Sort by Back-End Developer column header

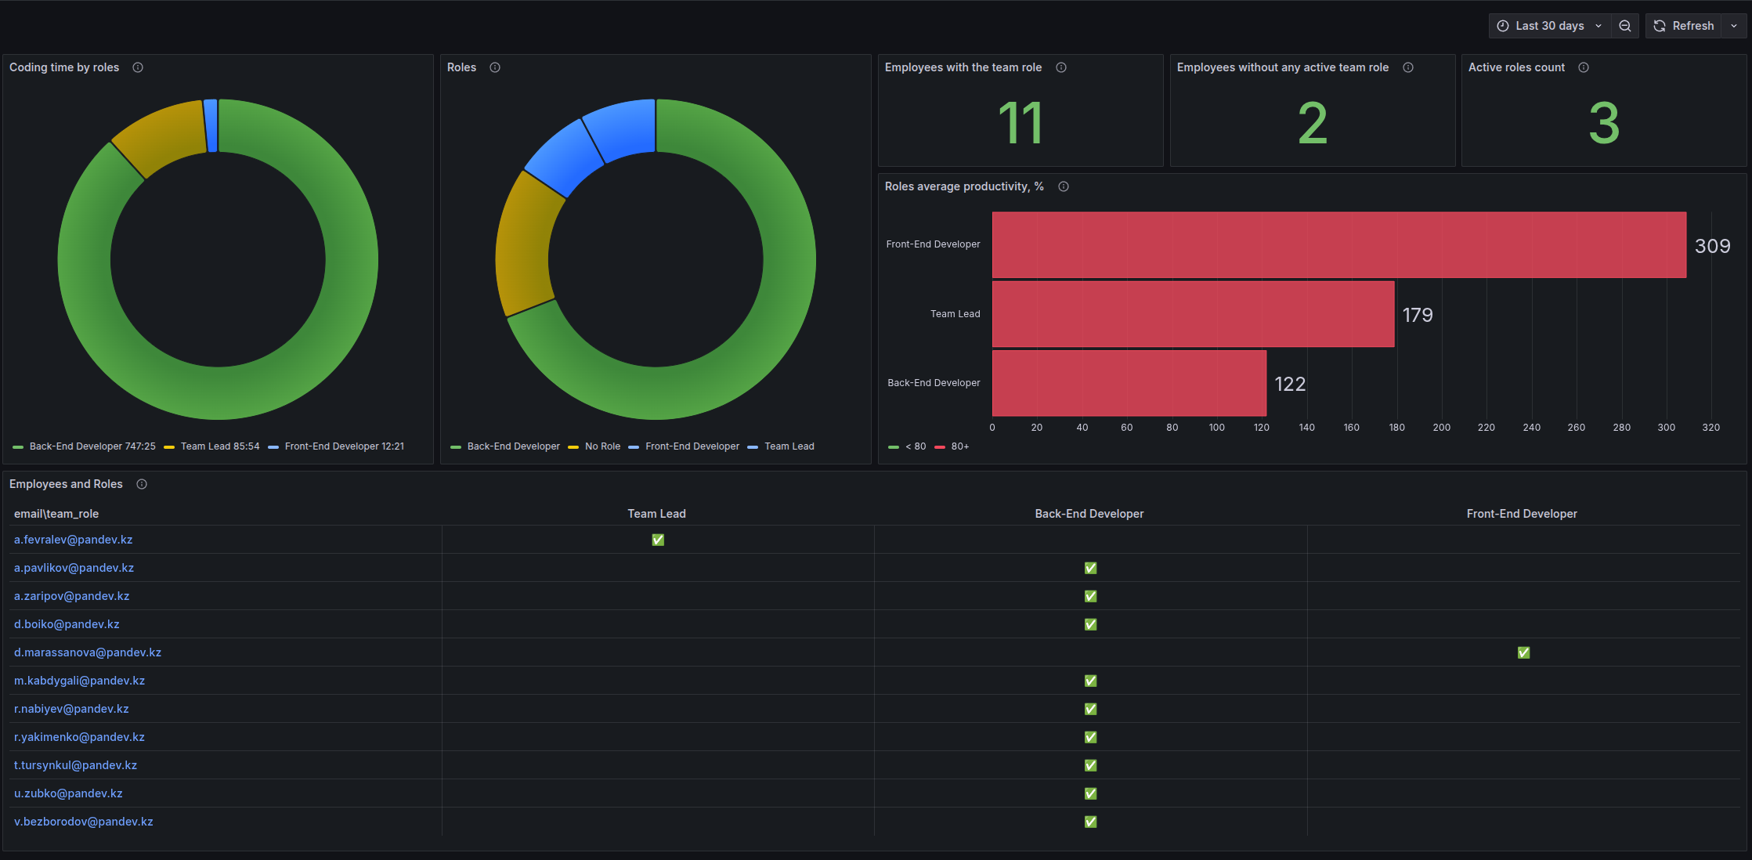tap(1089, 514)
